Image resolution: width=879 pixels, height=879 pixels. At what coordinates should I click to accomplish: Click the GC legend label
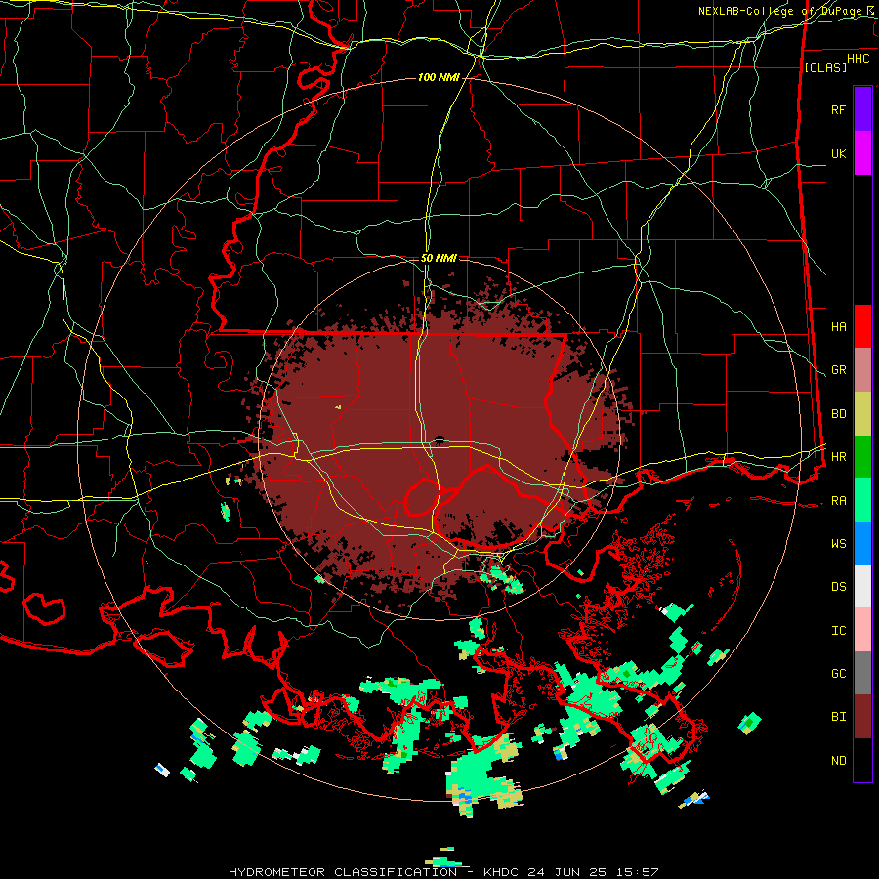[x=838, y=674]
